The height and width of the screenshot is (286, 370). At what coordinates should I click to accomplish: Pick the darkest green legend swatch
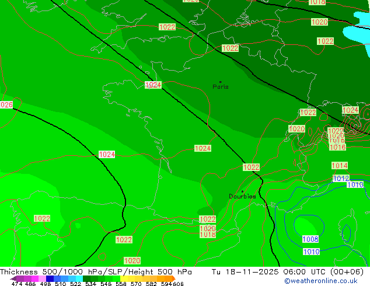point(86,278)
